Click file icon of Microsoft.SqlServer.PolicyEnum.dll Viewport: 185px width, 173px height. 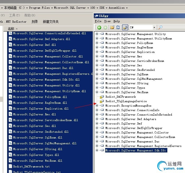click(x=10, y=97)
